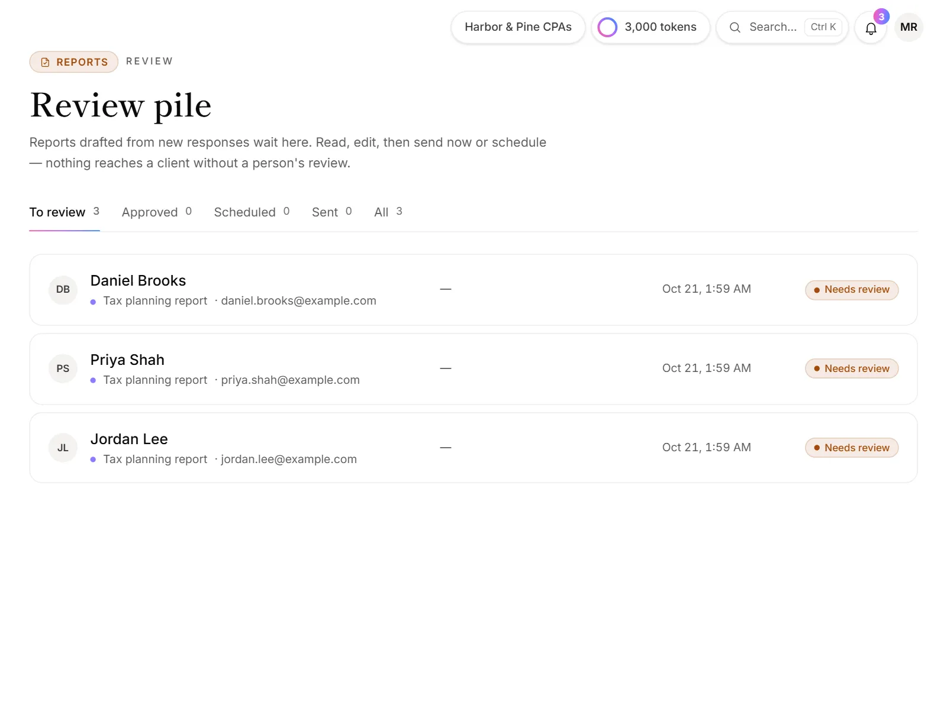Screen dimensions: 947x728
Task: Switch to the Scheduled tab
Action: [252, 212]
